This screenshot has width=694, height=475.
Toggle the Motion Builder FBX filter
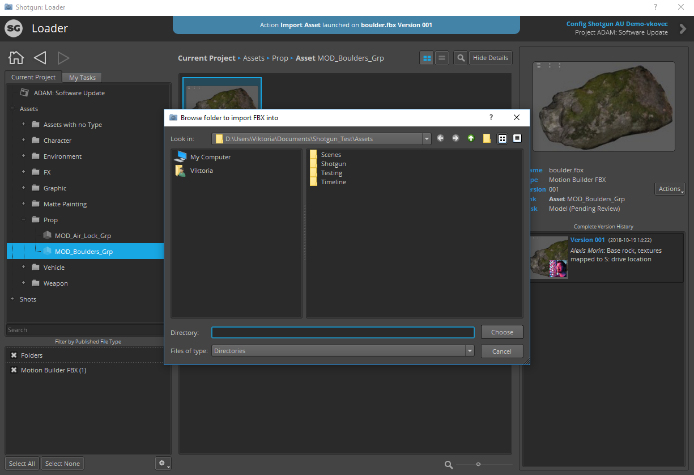14,370
